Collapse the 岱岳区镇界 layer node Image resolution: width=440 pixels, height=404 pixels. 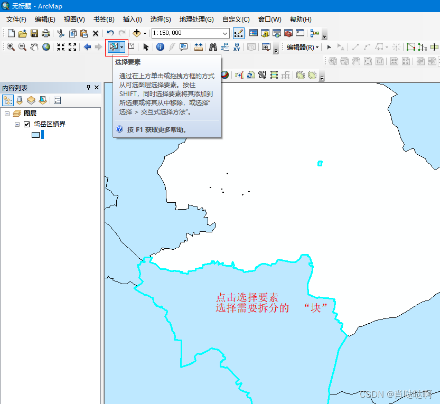[17, 124]
